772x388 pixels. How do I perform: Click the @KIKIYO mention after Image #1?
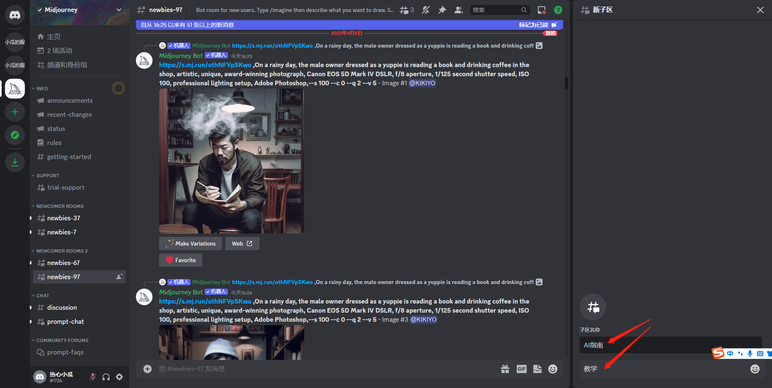422,83
